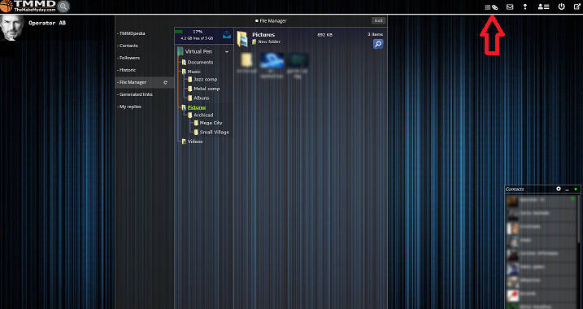Open TMMDpedia in side menu
The height and width of the screenshot is (309, 583).
132,33
